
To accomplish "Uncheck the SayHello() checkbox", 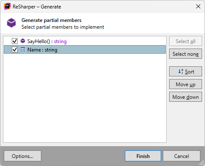I will coord(15,41).
